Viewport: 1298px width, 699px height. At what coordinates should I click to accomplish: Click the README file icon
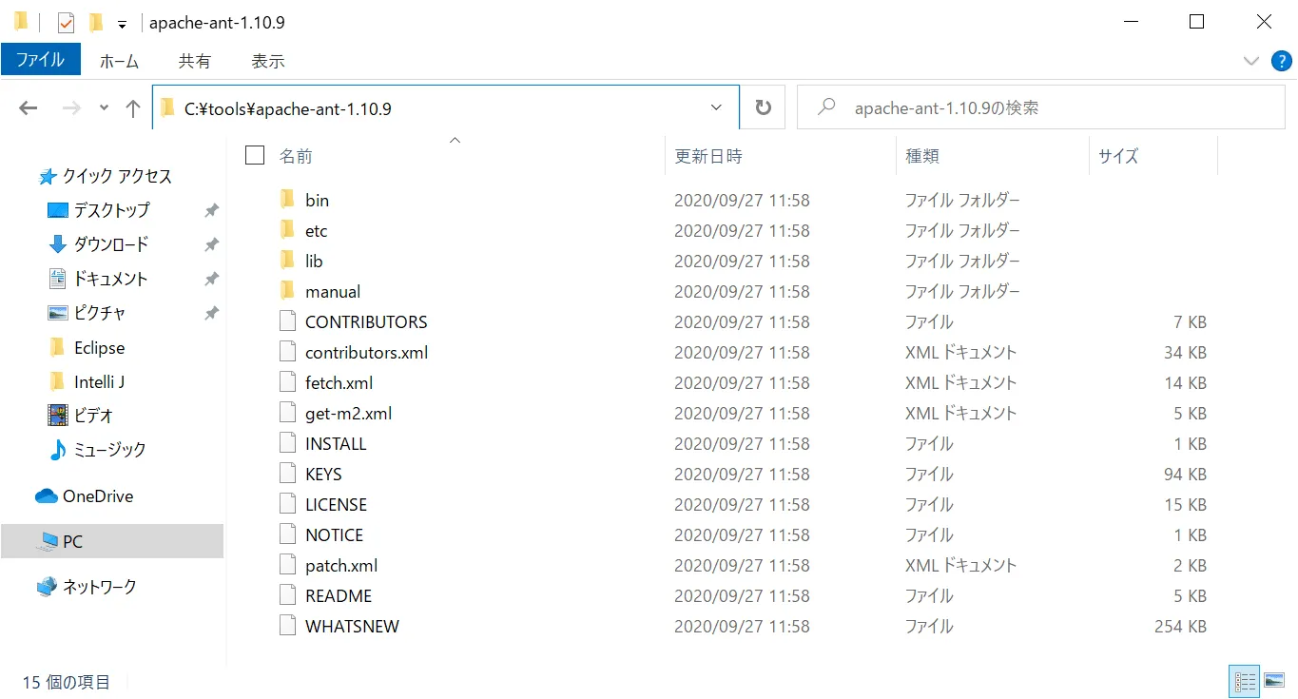tap(288, 595)
